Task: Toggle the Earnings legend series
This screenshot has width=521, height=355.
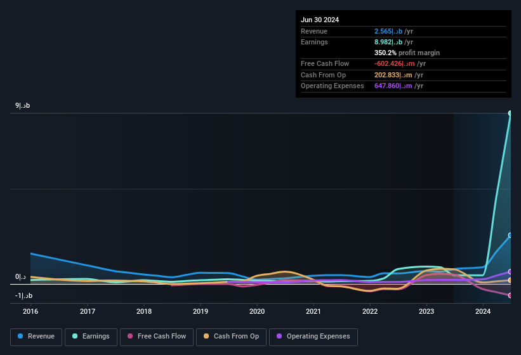Action: coord(91,337)
